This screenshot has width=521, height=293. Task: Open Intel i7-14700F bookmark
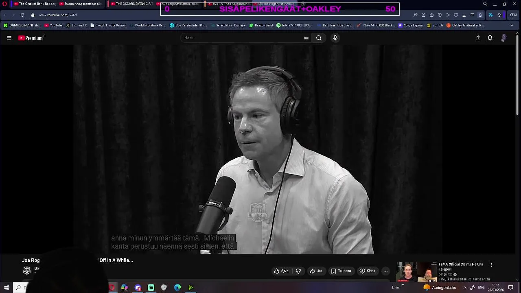(x=294, y=25)
